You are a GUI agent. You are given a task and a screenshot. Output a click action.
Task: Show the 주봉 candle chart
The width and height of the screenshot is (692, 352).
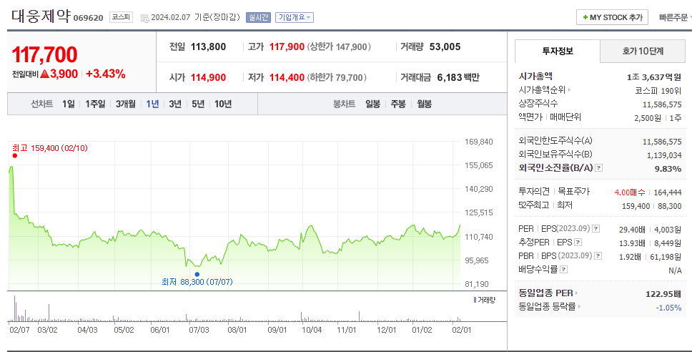pos(398,104)
